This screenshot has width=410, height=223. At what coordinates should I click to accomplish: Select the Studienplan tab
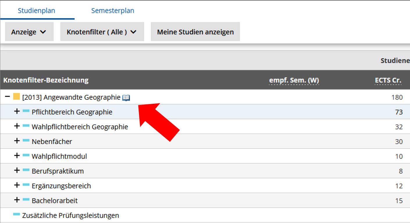[x=37, y=11]
